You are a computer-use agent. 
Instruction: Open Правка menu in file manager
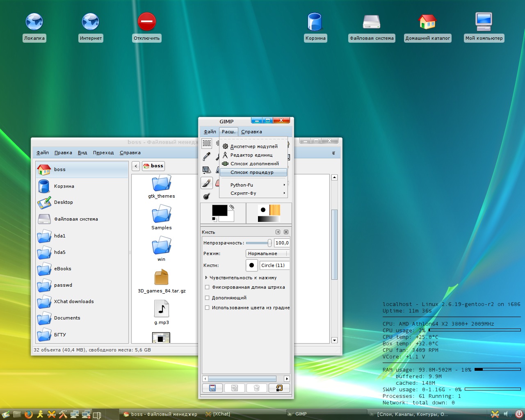(x=63, y=153)
